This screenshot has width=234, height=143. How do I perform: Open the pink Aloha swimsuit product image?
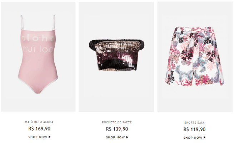coord(38,57)
